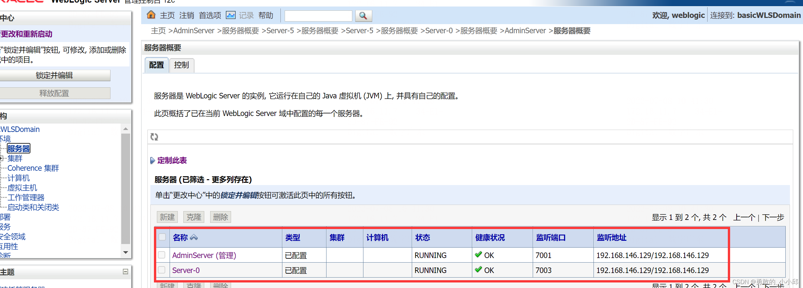Click breadcrumb 主页 link
Viewport: 803px width, 288px height.
(x=159, y=31)
